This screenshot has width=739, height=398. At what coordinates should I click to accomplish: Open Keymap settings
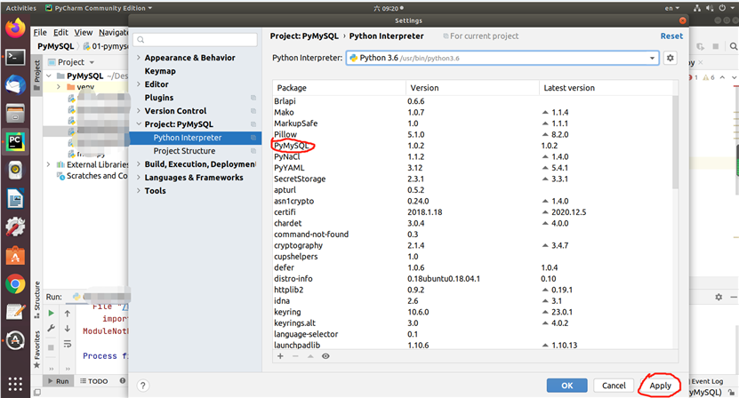click(x=160, y=71)
